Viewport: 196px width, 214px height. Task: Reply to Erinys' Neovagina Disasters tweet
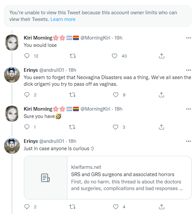pyautogui.click(x=27, y=95)
